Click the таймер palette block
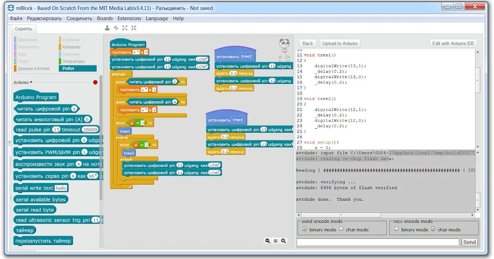494x259 pixels. [25, 230]
